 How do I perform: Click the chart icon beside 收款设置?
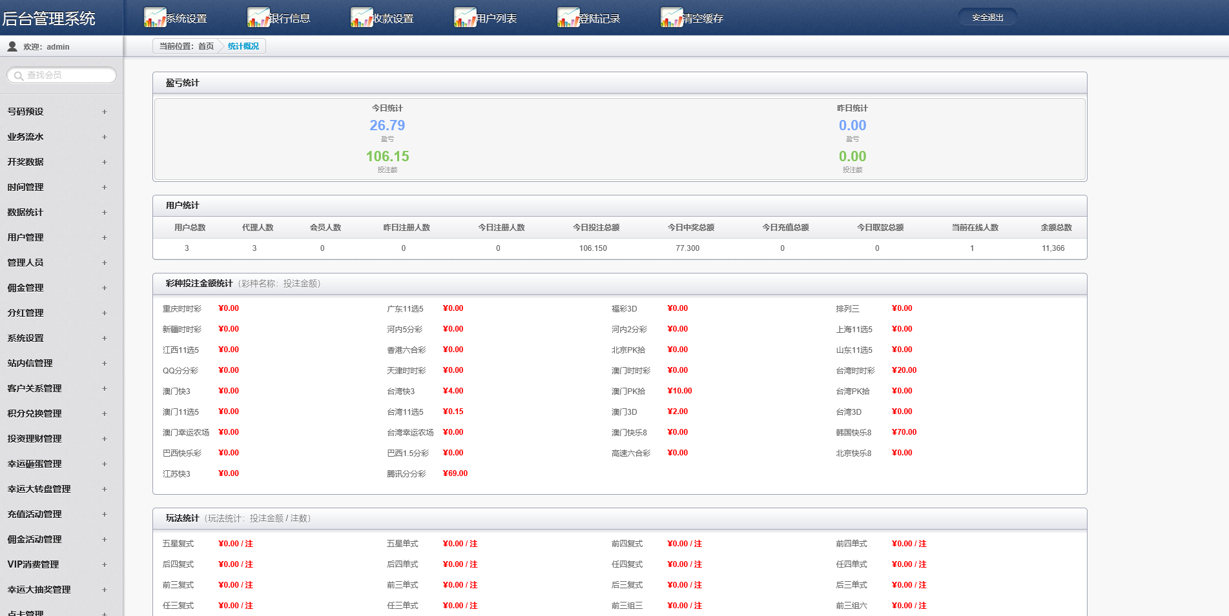click(362, 17)
